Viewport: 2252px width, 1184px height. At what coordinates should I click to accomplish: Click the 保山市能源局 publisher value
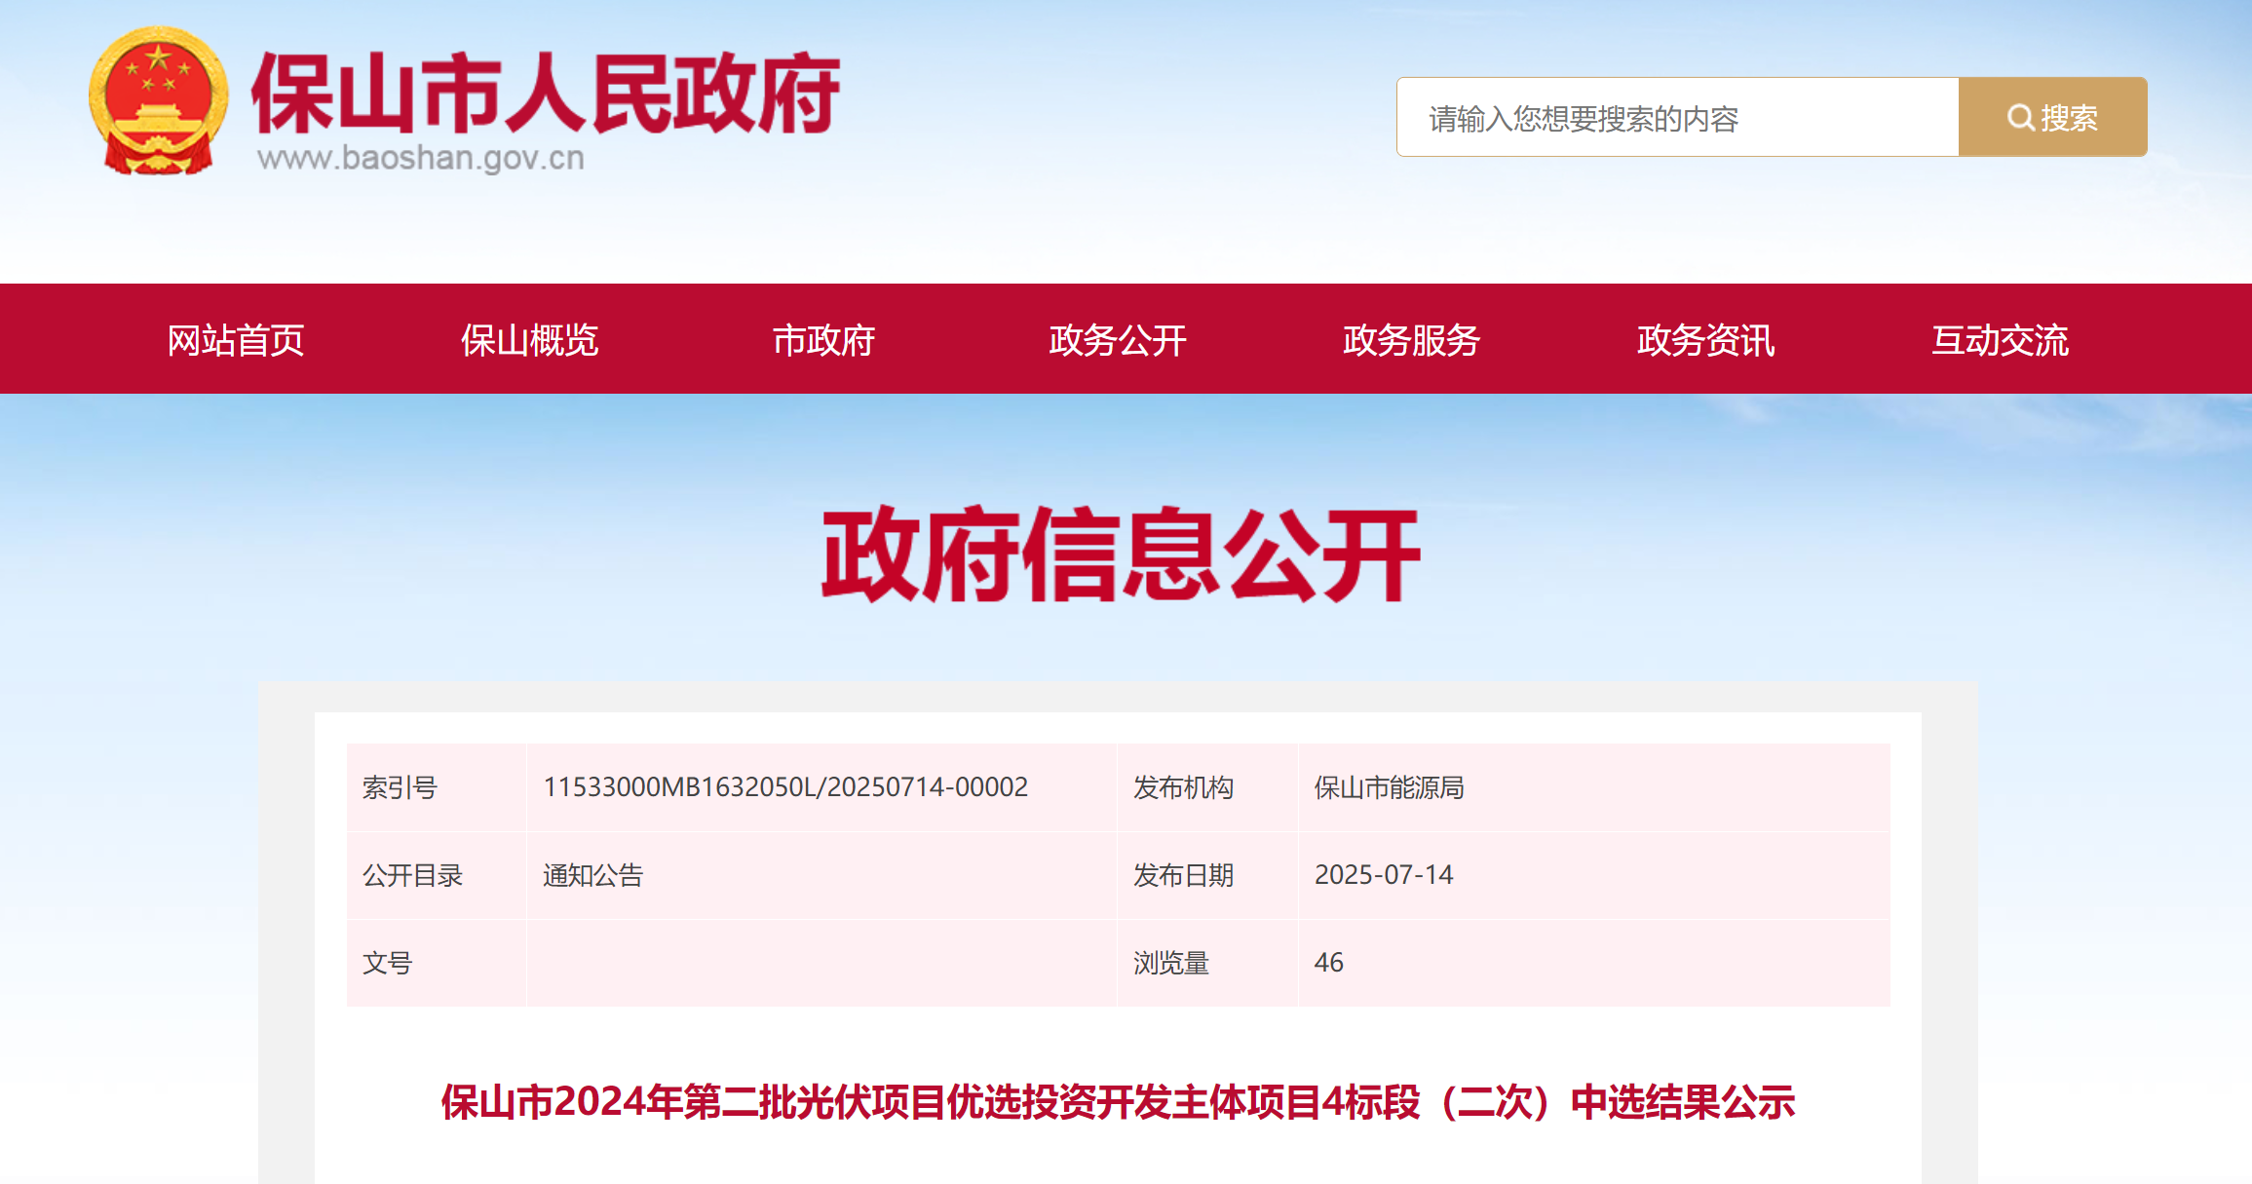(x=1390, y=787)
